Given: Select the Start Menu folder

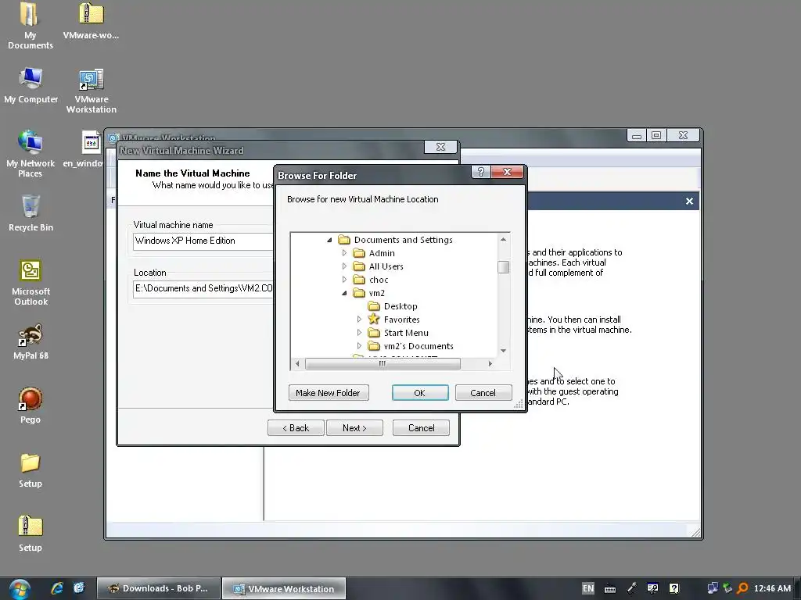Looking at the screenshot, I should 406,333.
